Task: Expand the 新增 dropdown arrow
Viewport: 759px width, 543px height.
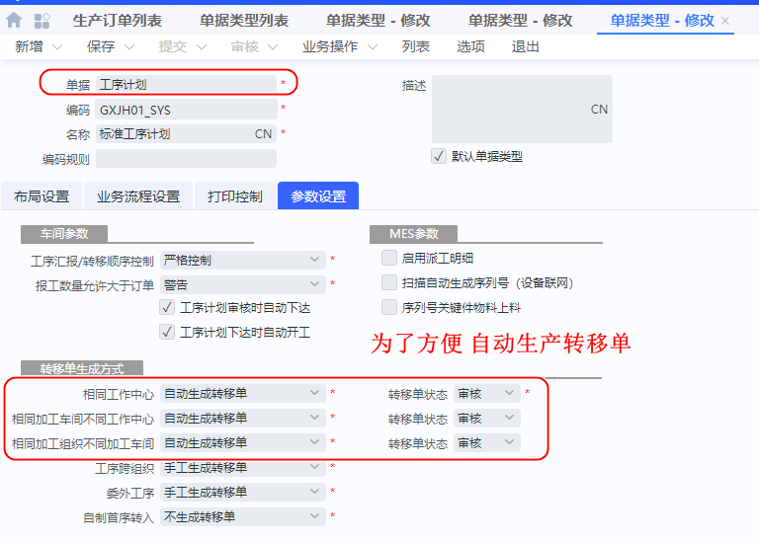Action: coord(56,47)
